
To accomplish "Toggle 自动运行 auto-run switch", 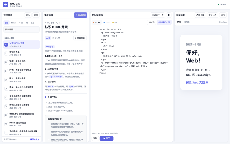I will [x=157, y=15].
